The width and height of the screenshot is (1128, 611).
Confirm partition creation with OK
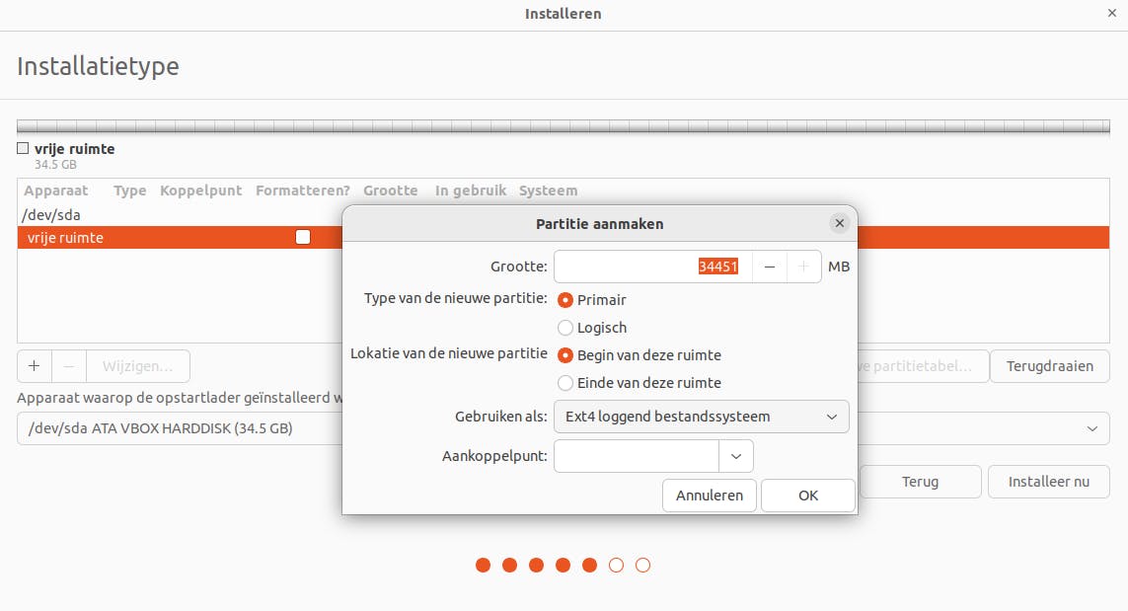pos(807,495)
